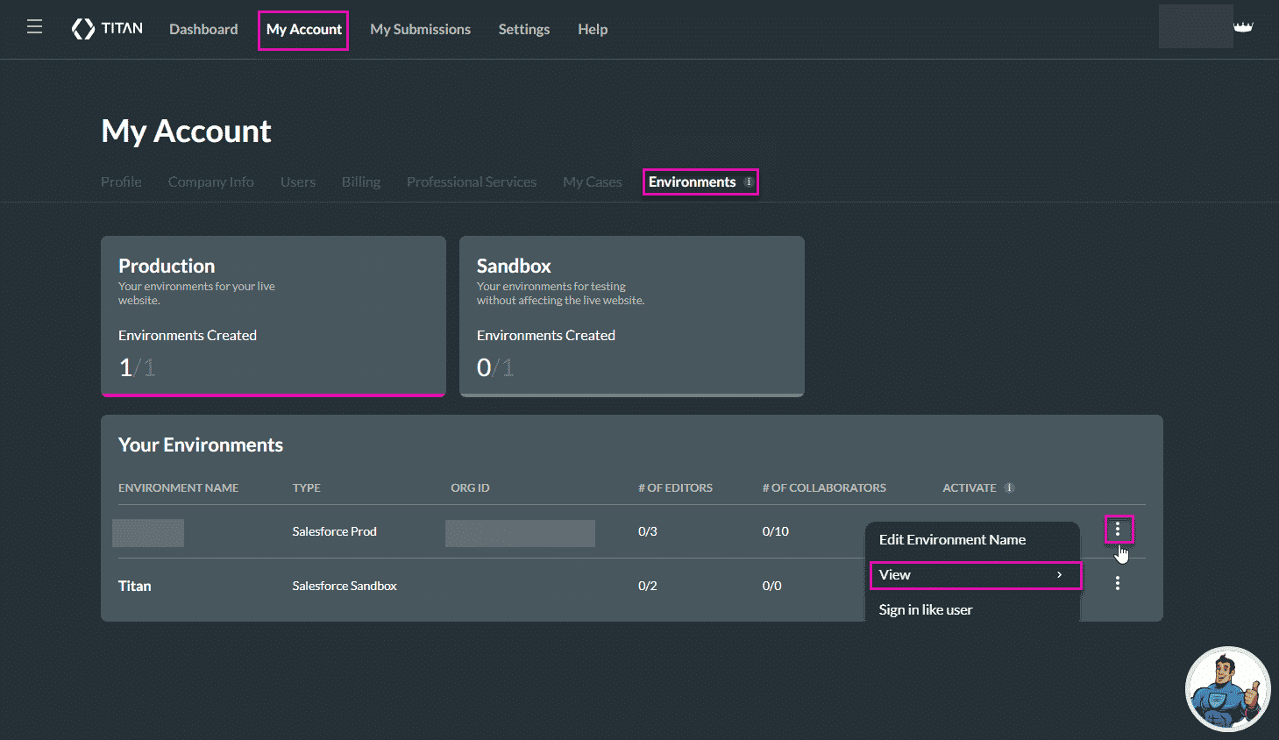Select the Production environments card

point(274,316)
